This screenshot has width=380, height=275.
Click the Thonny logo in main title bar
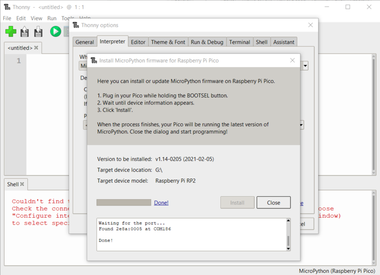tap(7, 7)
